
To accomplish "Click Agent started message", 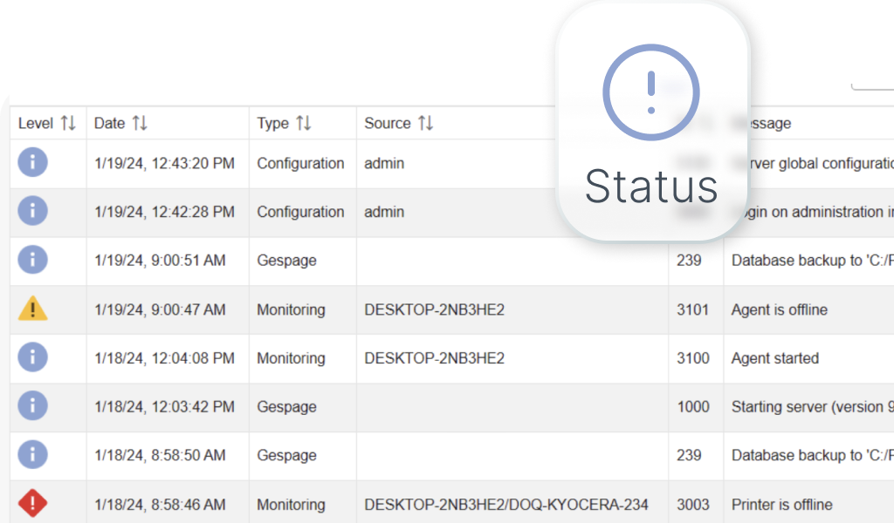I will [775, 358].
